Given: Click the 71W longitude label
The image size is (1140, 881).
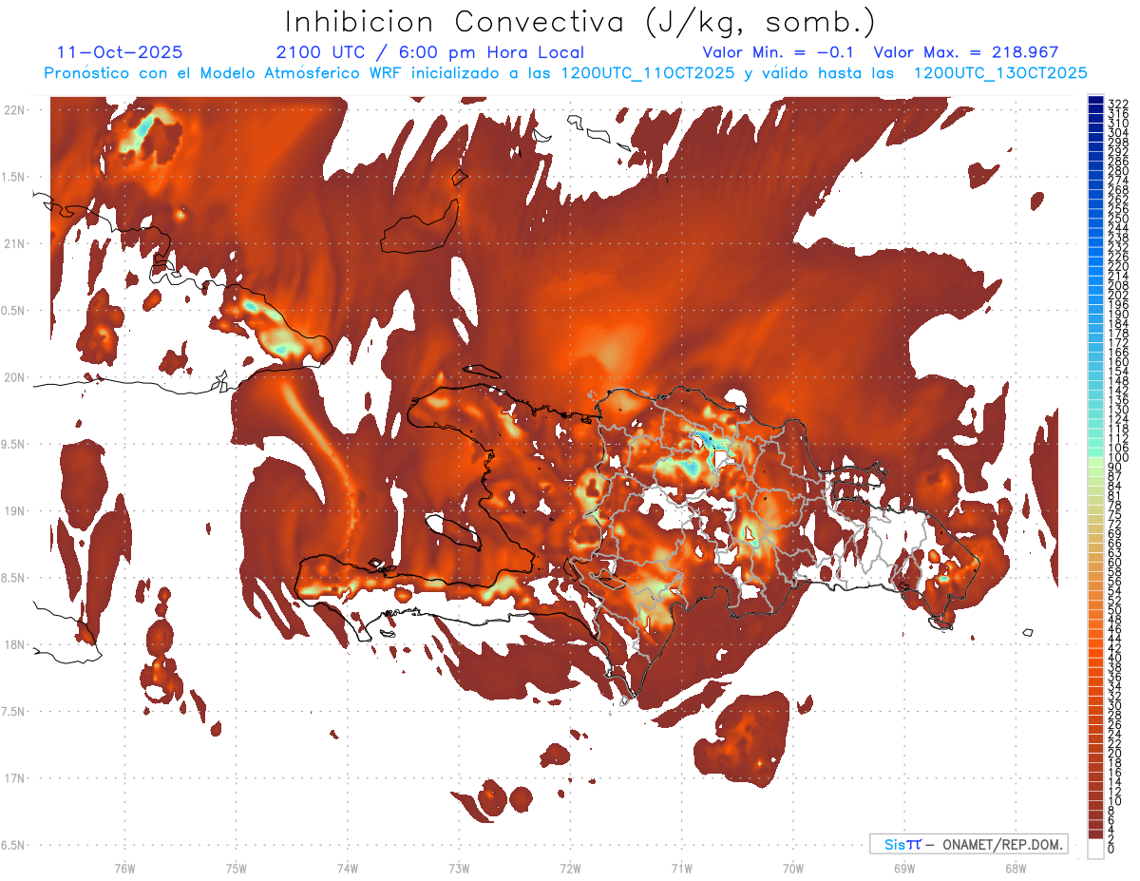Looking at the screenshot, I should (x=681, y=868).
